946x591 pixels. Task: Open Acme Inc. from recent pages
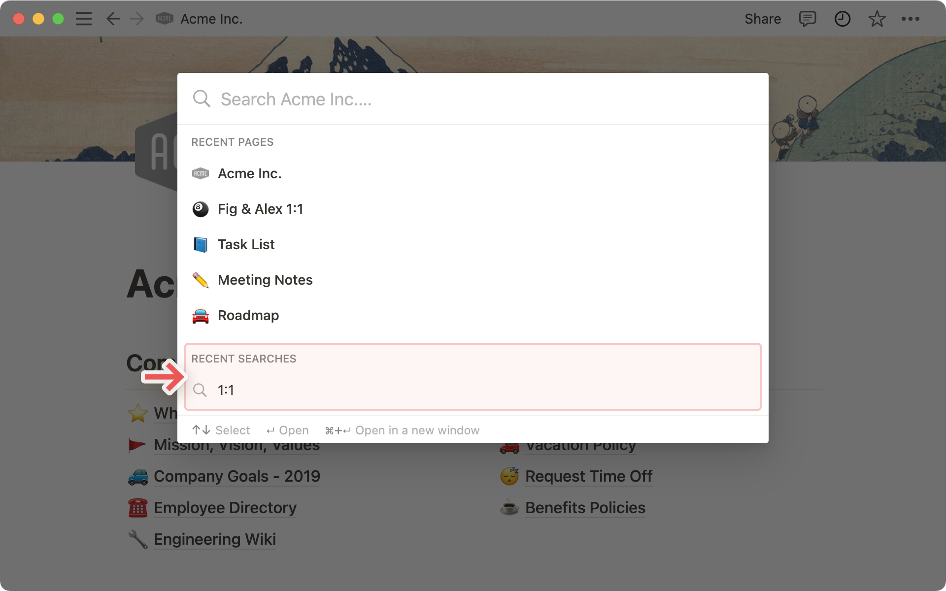point(250,173)
